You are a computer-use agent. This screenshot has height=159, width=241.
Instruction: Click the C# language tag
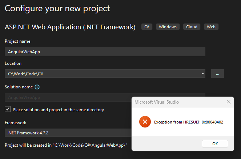coord(147,27)
